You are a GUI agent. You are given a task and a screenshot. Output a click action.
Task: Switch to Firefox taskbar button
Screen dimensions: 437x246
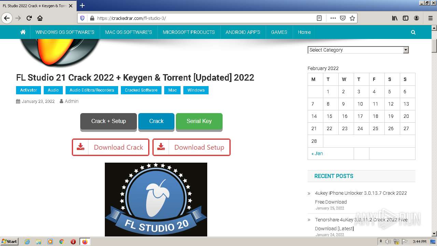pos(85,242)
